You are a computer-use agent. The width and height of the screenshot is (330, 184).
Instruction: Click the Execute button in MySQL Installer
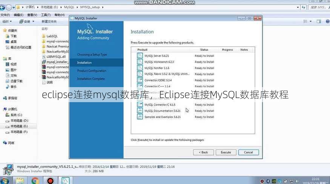pos(226,152)
